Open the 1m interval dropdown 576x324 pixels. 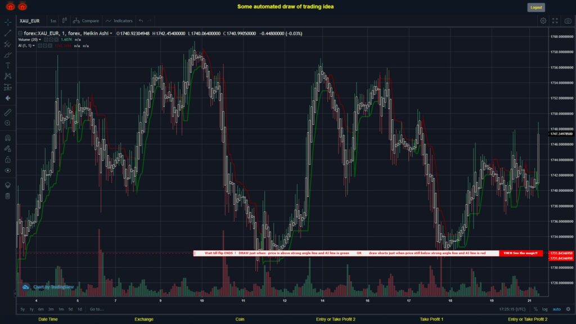point(53,21)
